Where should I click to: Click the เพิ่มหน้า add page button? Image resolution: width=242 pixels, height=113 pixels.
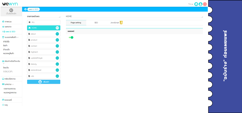coord(44,82)
